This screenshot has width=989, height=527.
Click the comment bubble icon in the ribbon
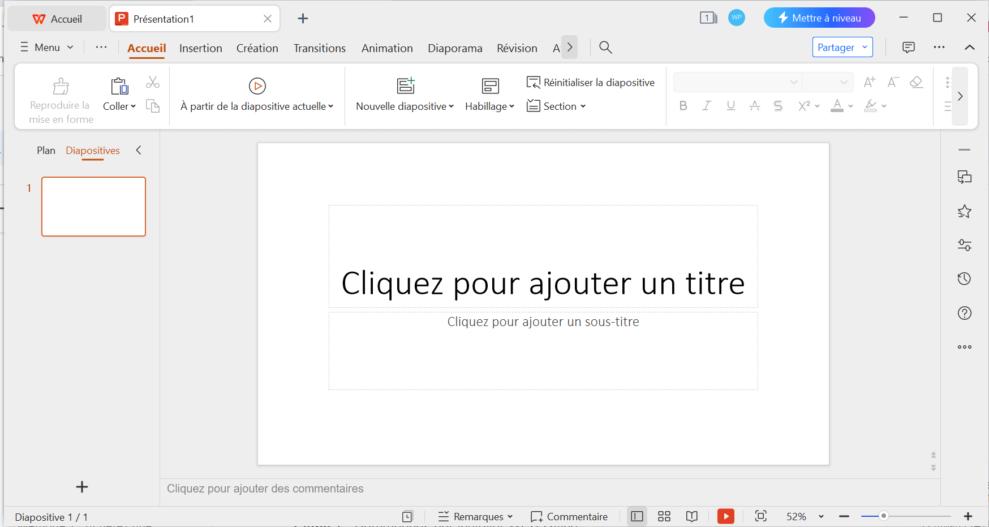pyautogui.click(x=908, y=48)
